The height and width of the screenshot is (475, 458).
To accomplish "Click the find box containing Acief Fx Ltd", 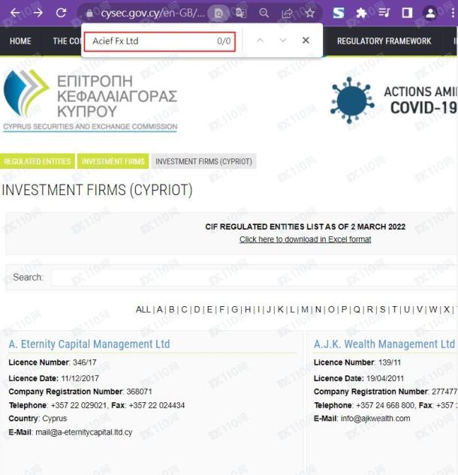I will 160,41.
